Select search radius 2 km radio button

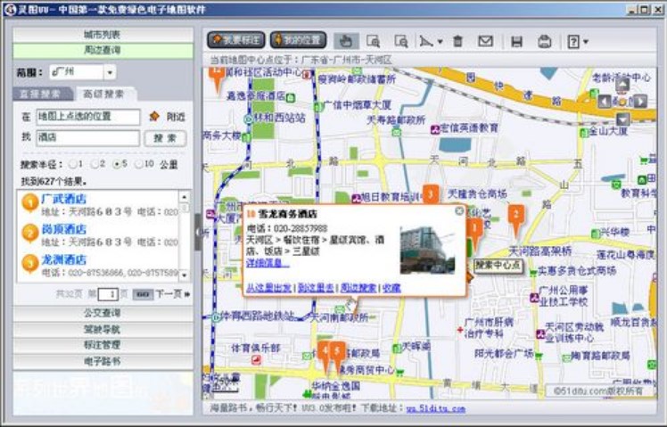[x=95, y=164]
